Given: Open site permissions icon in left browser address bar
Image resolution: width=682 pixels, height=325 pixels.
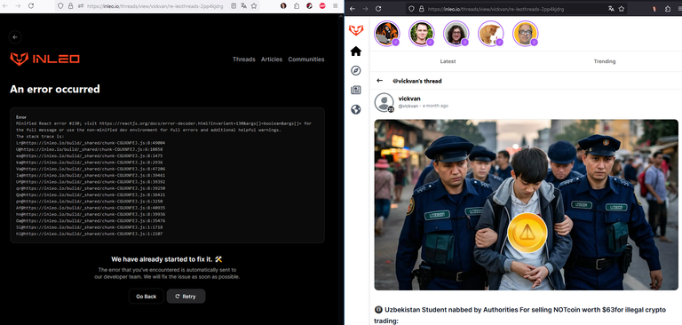Looking at the screenshot, I should coord(81,6).
